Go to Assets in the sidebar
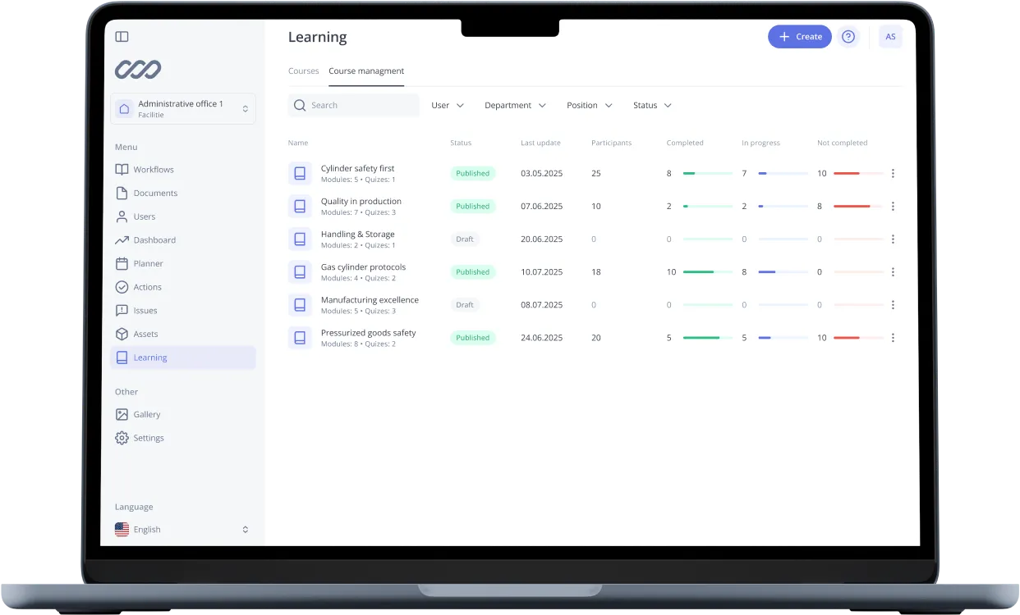 [x=145, y=335]
